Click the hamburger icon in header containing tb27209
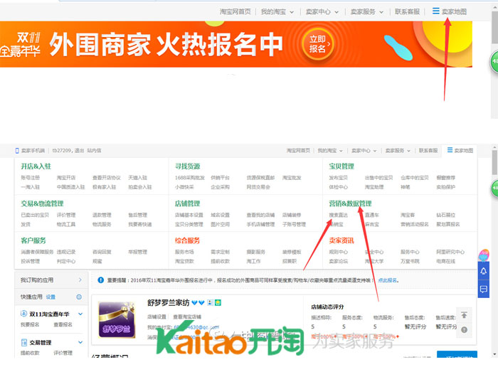Screen dimensions: 498x367 [450, 150]
